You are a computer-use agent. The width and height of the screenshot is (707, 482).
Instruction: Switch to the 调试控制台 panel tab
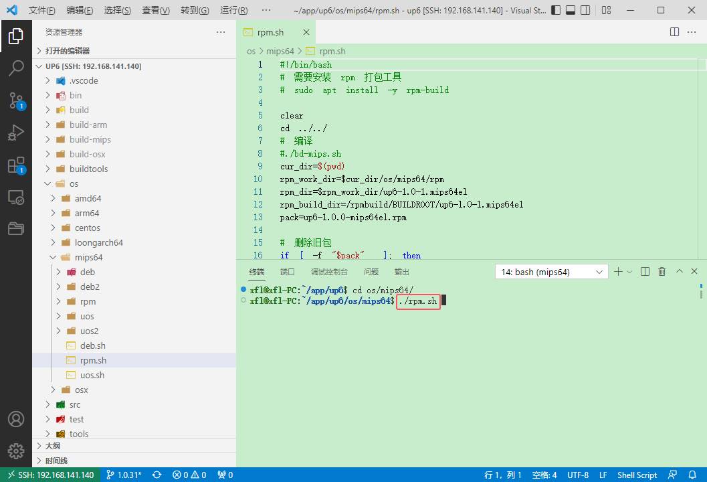pos(329,272)
